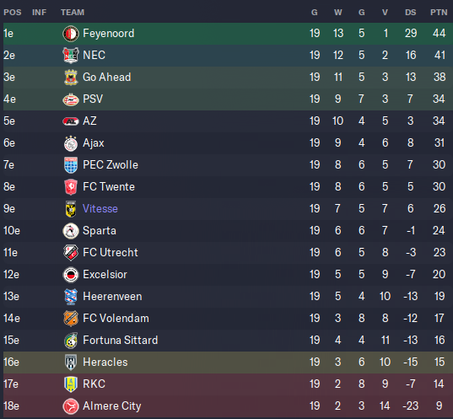Click the PSV club logo
Image resolution: width=453 pixels, height=419 pixels.
tap(71, 99)
